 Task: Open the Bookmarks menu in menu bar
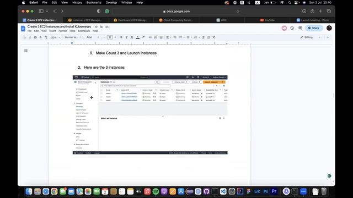click(x=94, y=2)
